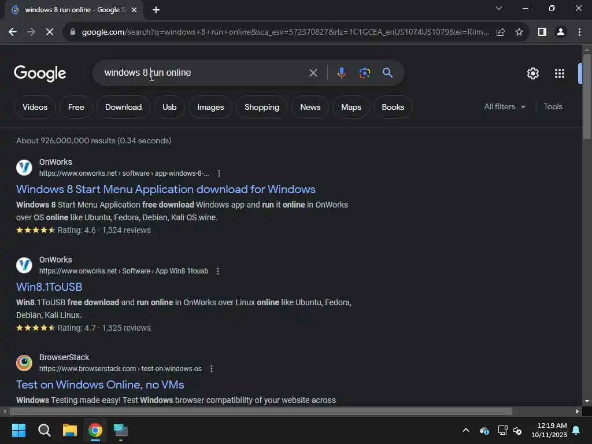Open the muted volume tray icon

(x=517, y=430)
